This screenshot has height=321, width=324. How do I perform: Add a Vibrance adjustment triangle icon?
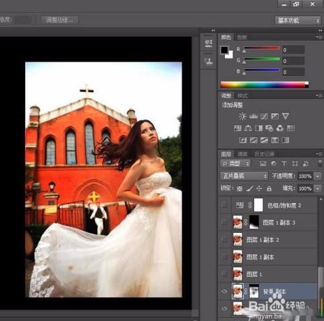[285, 116]
